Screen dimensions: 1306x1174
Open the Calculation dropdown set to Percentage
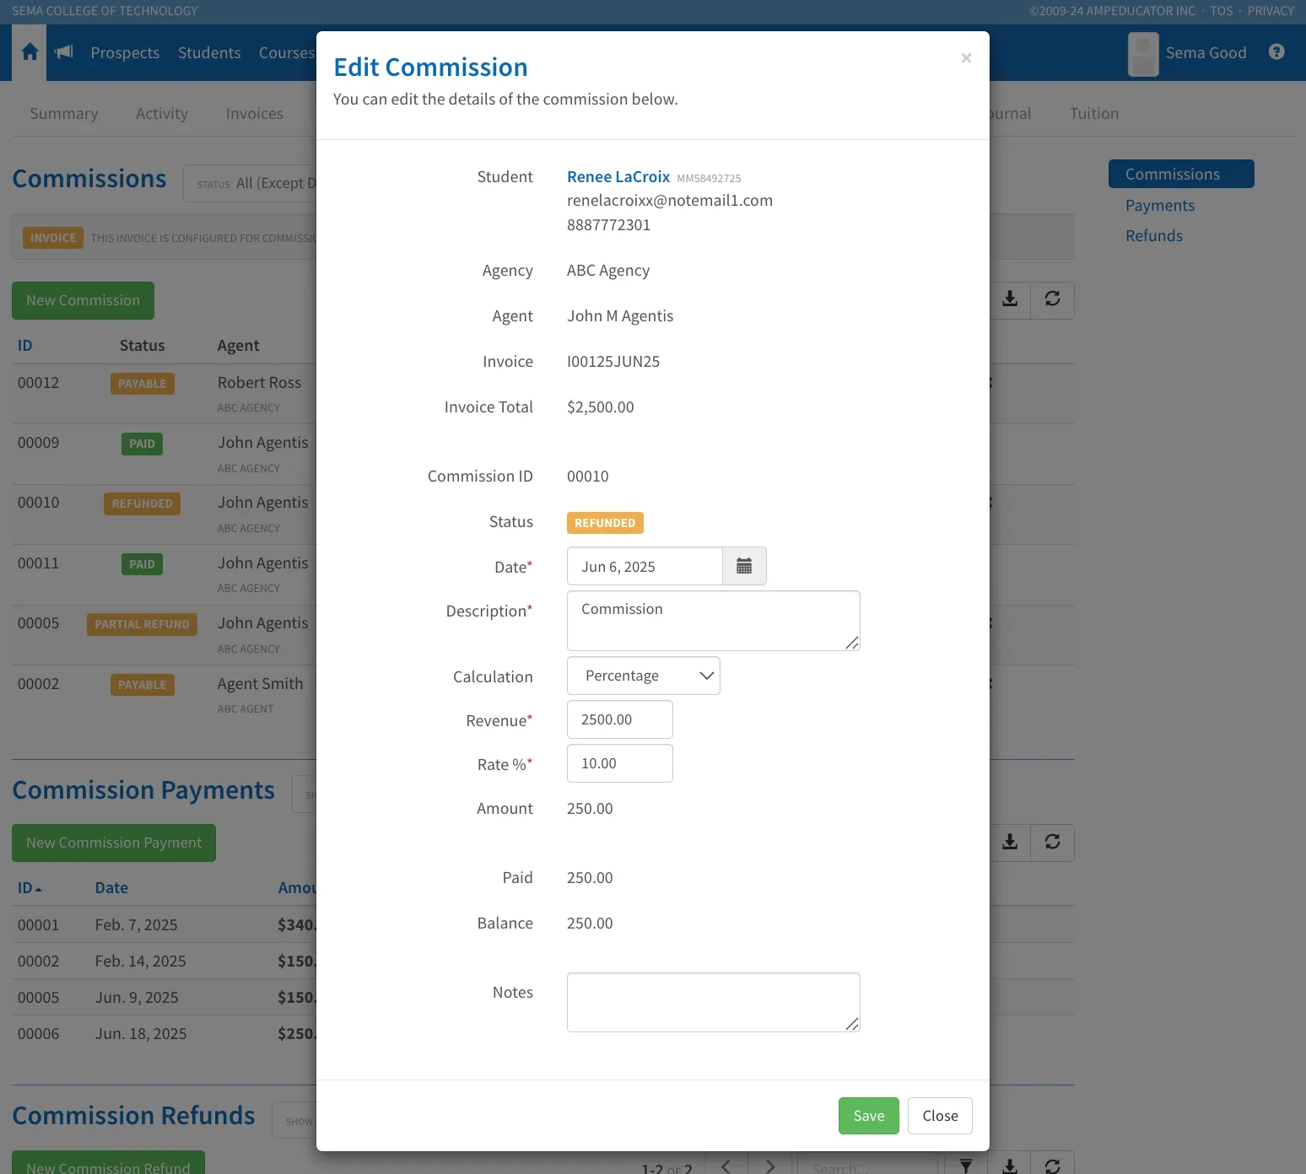644,676
